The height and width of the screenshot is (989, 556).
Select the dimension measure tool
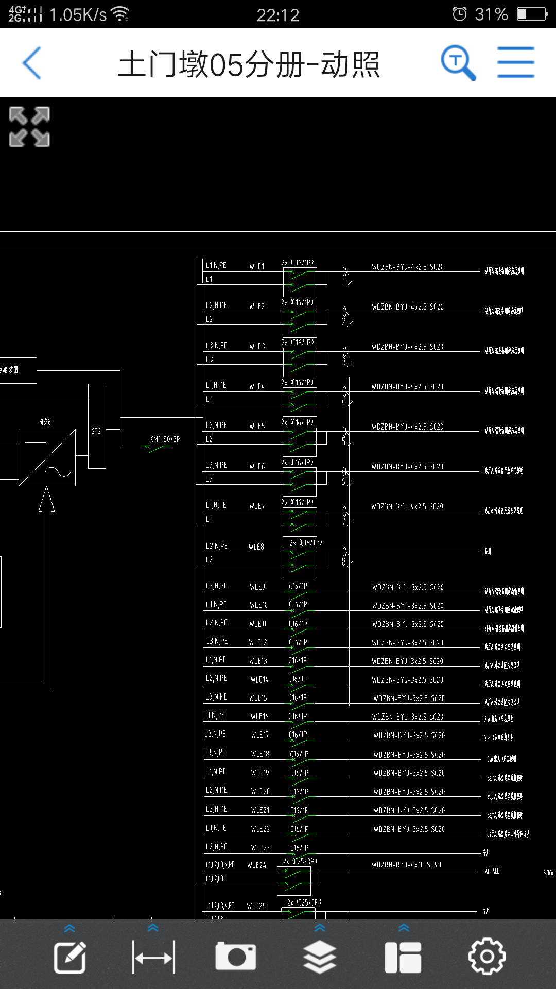153,958
